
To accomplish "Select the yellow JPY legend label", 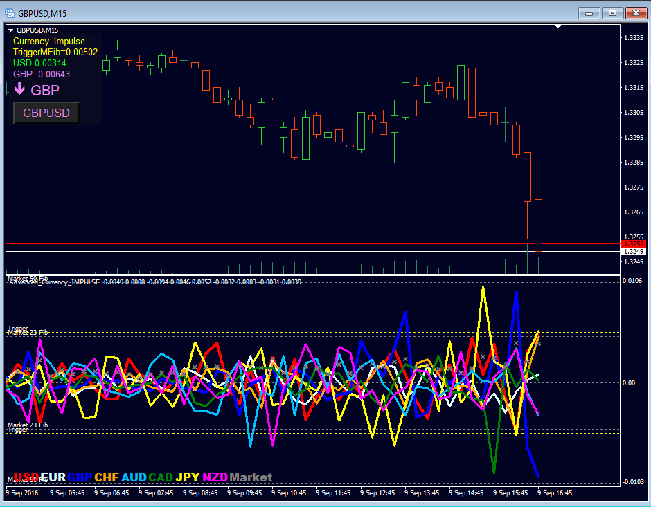I will [x=188, y=477].
